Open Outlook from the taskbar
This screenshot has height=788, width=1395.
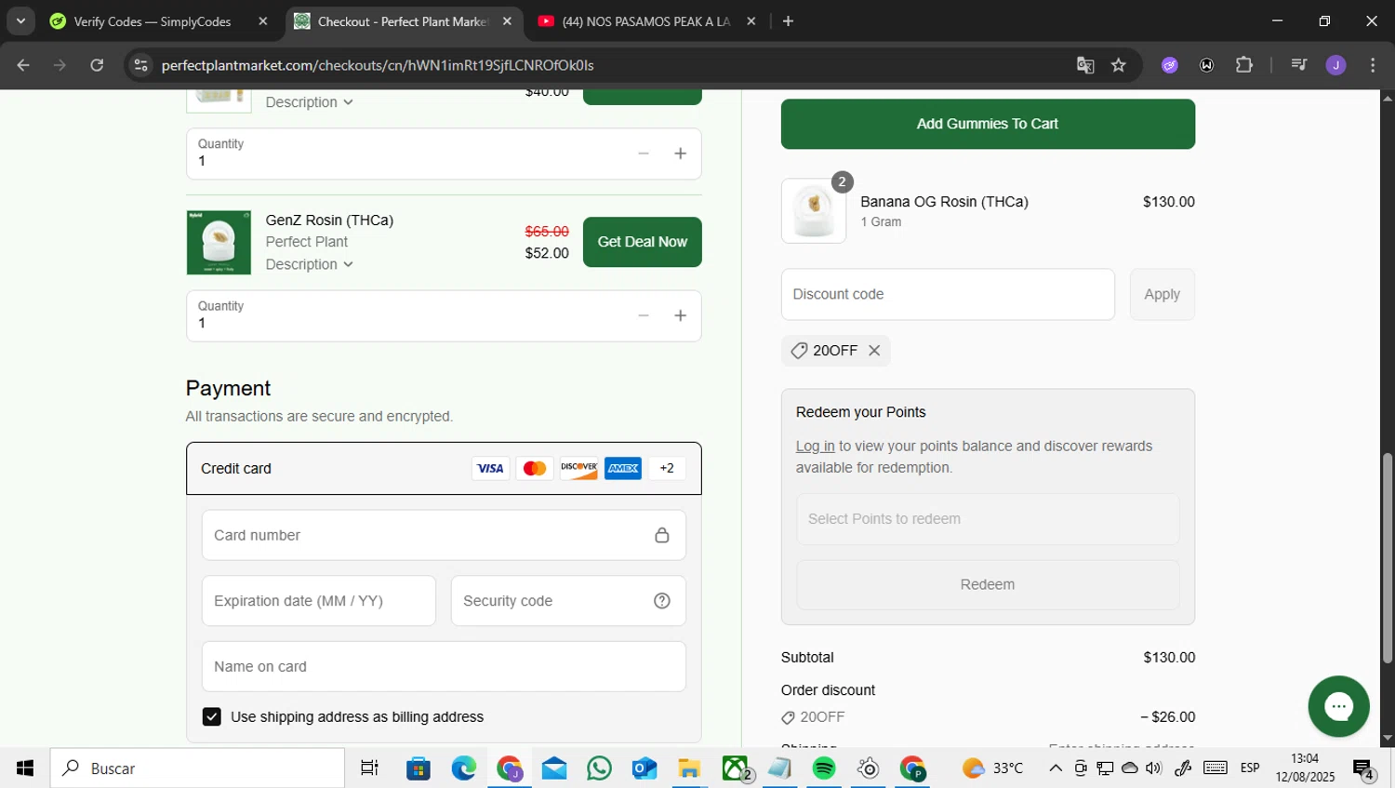(x=644, y=768)
